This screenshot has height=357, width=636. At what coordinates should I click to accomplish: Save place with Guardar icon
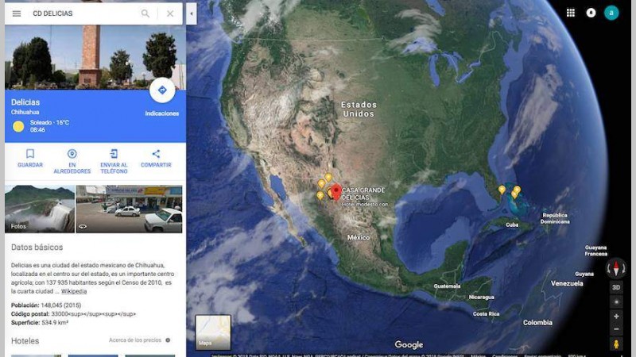point(30,158)
